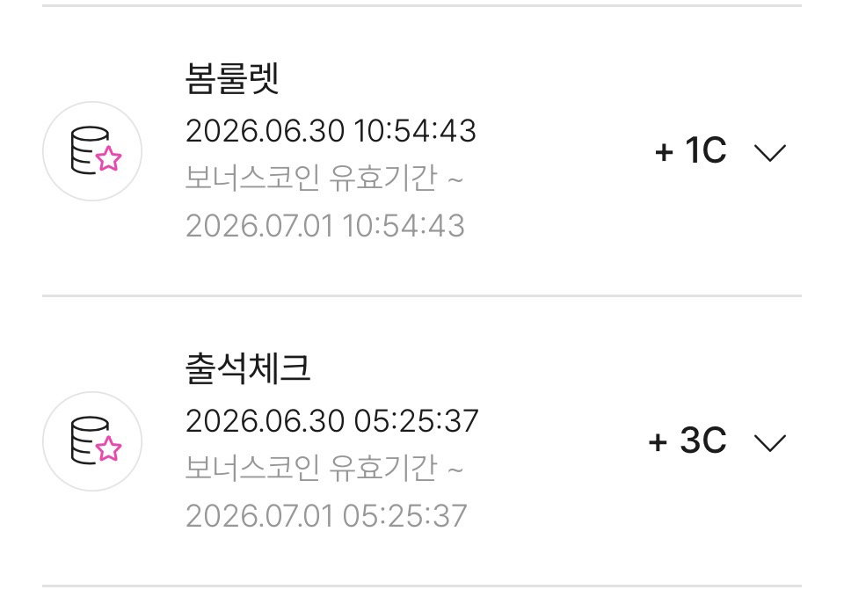Screen dimensions: 844x597
Task: Click the pink star on 봄룰렛 coin icon
Action: tap(109, 158)
